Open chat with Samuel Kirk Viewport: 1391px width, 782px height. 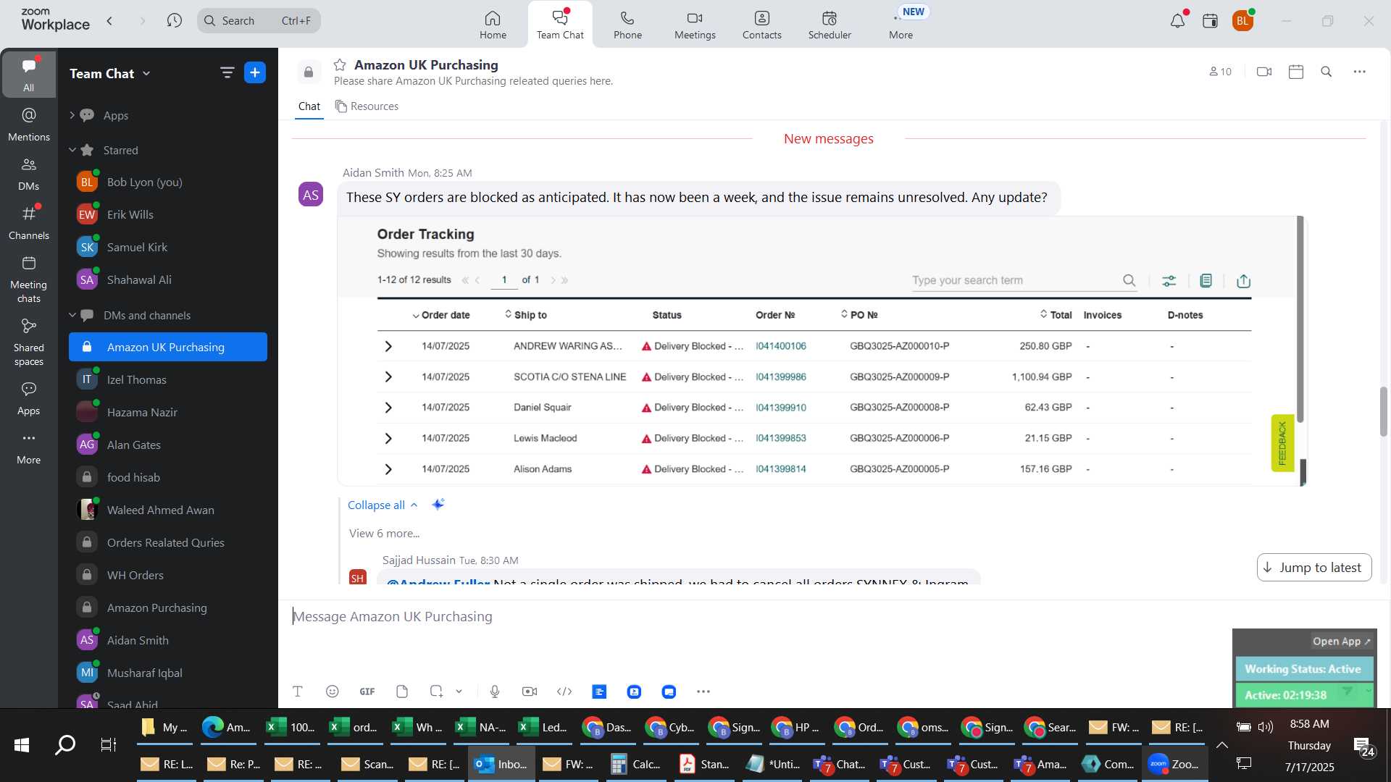click(x=168, y=247)
